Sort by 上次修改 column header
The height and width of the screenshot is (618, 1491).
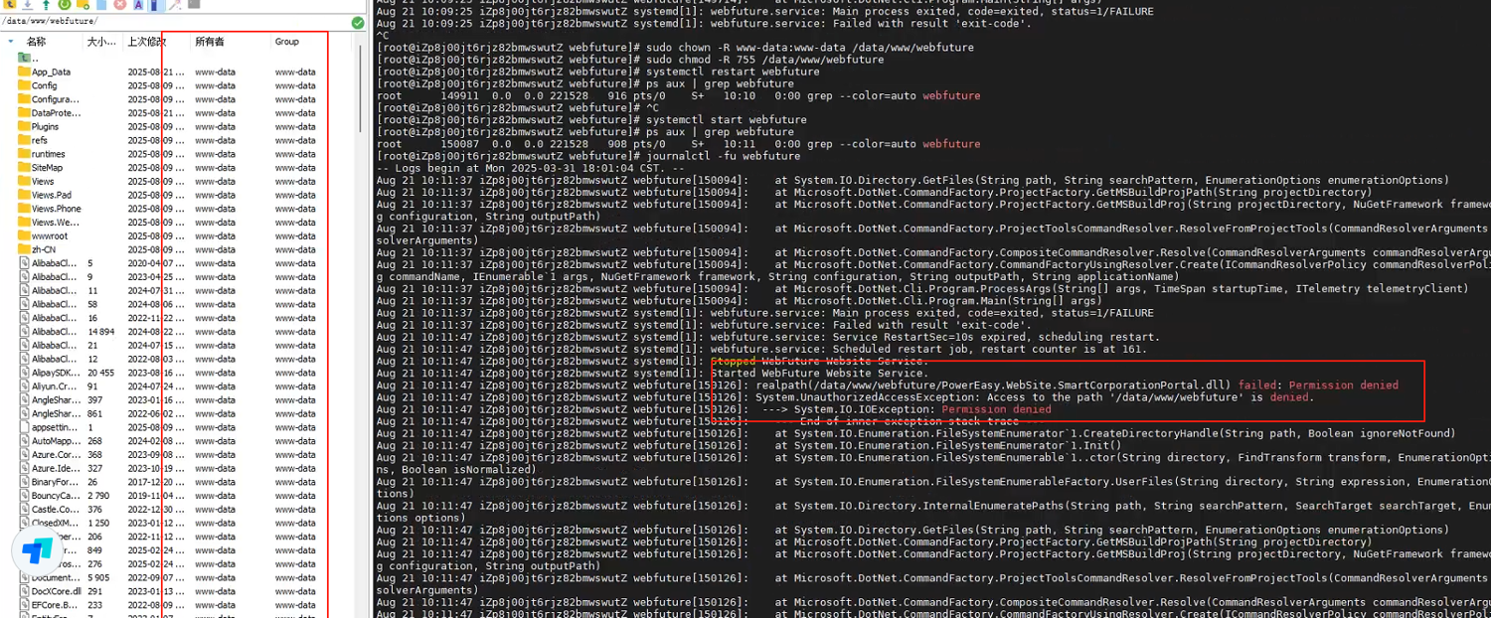(x=146, y=42)
